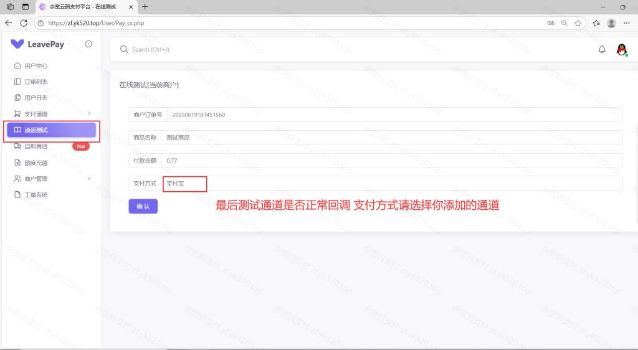Add page to favorites with star icon
Viewport: 638px width, 350px height.
[x=578, y=23]
